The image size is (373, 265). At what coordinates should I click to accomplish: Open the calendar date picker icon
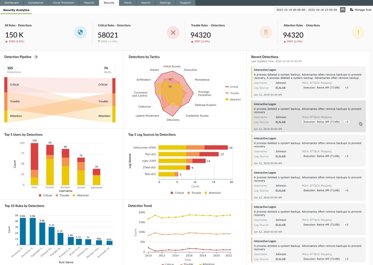pyautogui.click(x=343, y=10)
